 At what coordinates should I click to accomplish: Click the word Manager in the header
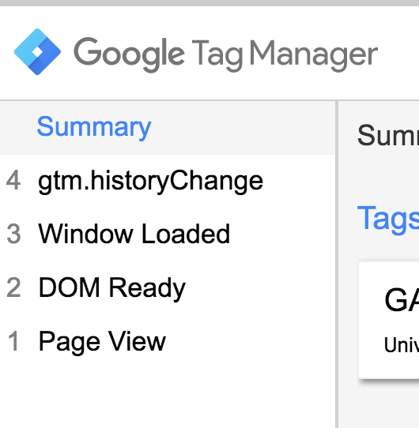point(314,55)
